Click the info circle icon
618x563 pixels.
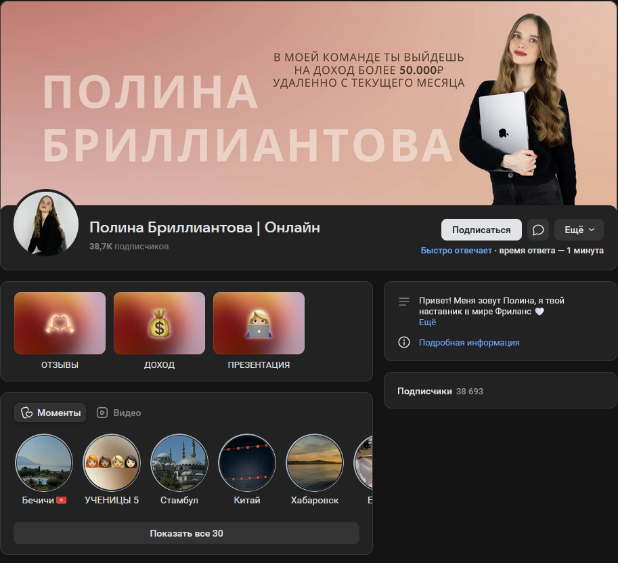coord(404,342)
